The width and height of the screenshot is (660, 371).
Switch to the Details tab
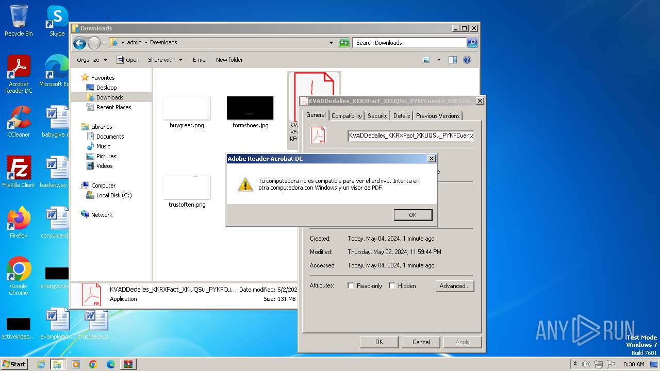pos(402,116)
